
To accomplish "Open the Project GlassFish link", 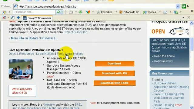I will 75,32.
